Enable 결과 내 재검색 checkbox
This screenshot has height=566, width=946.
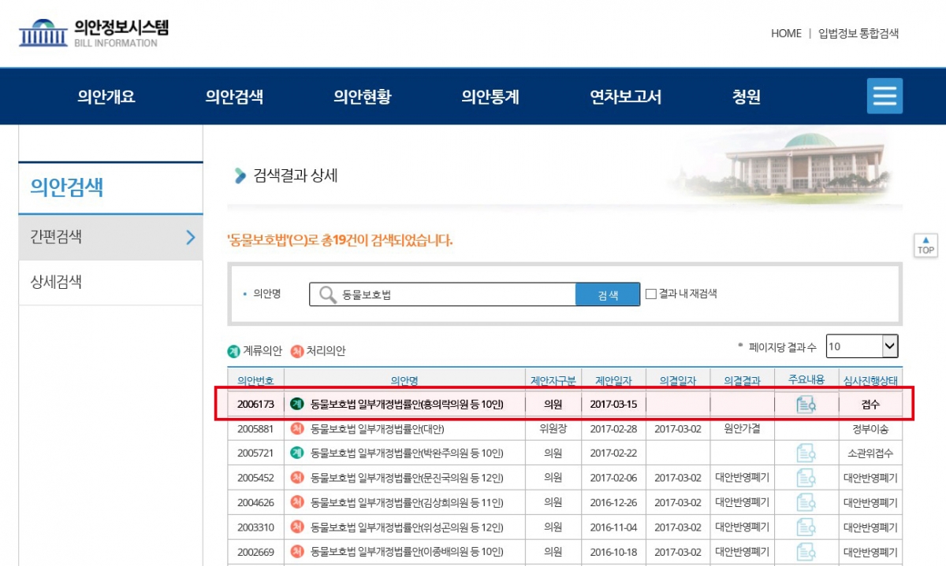point(650,294)
